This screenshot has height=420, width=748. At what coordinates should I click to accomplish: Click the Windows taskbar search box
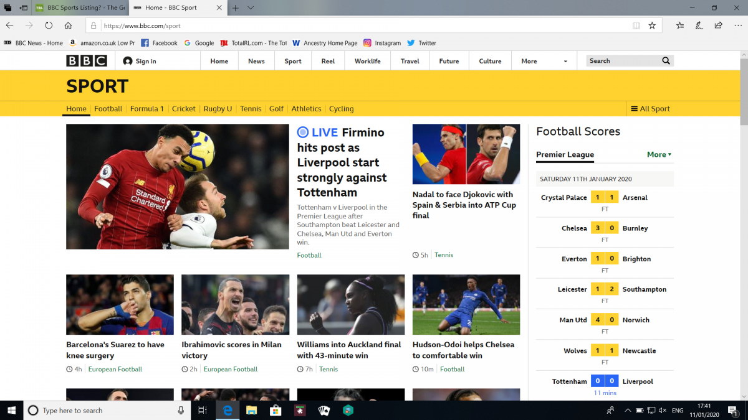point(107,410)
